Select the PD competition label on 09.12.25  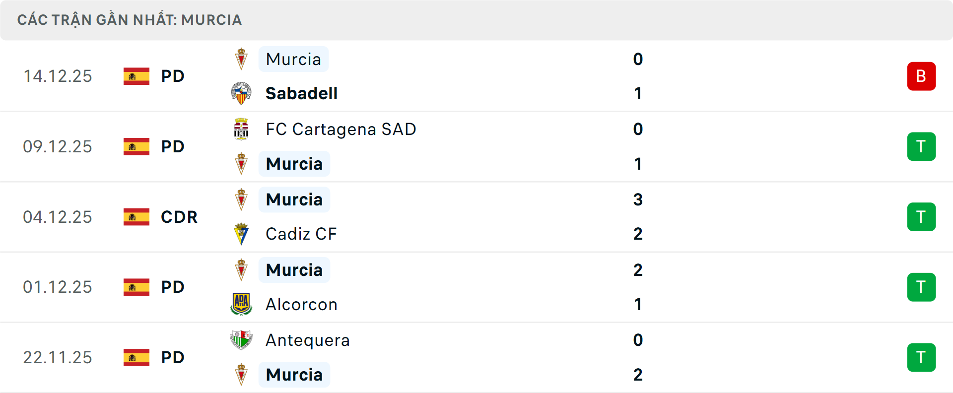(172, 146)
